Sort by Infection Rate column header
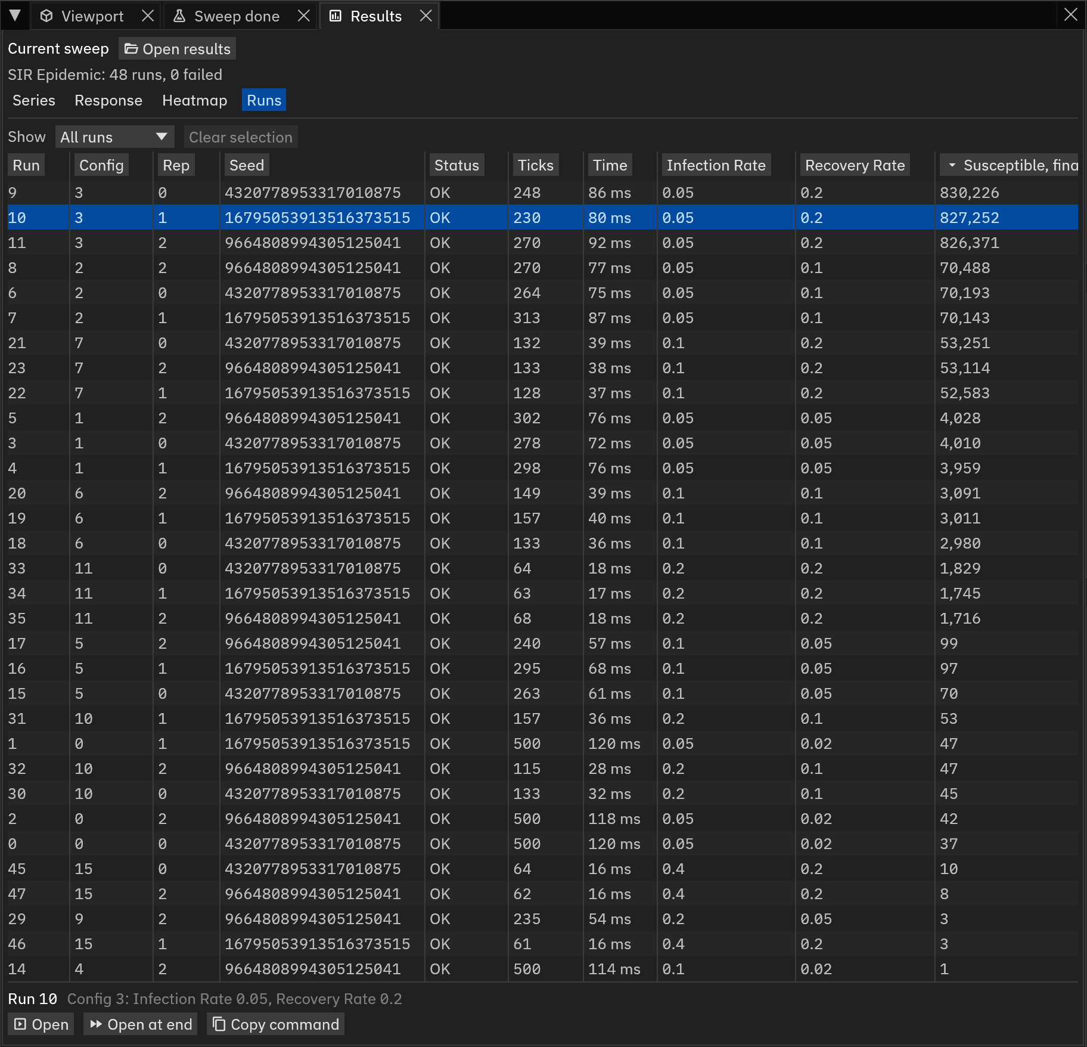 tap(716, 165)
